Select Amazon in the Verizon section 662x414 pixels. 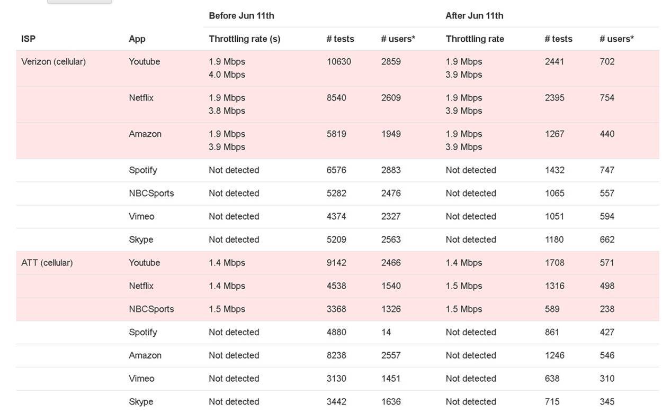145,134
